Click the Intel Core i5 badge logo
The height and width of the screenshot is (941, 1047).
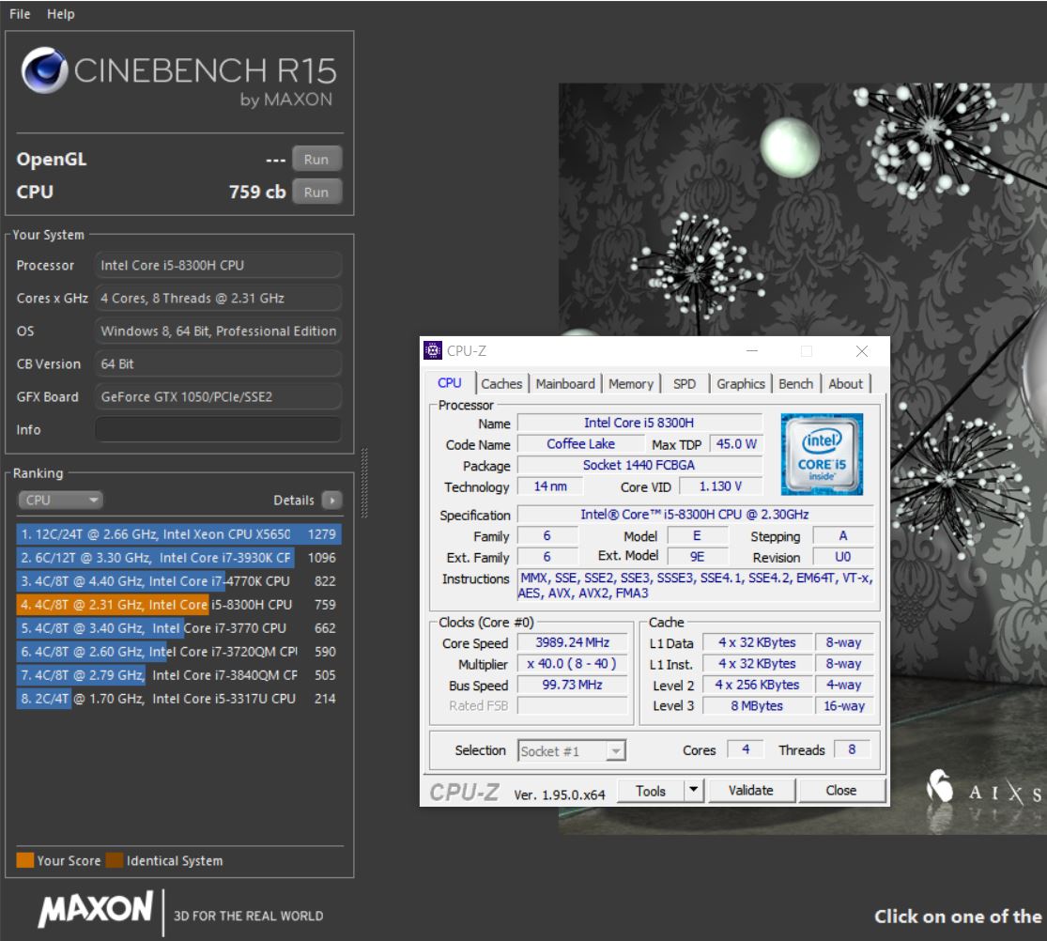point(821,454)
